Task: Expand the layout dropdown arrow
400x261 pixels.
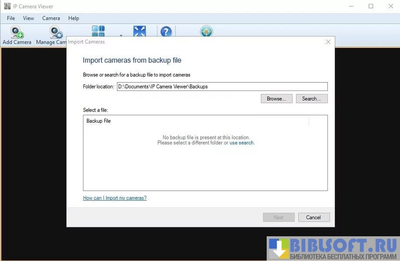Action: (x=121, y=36)
